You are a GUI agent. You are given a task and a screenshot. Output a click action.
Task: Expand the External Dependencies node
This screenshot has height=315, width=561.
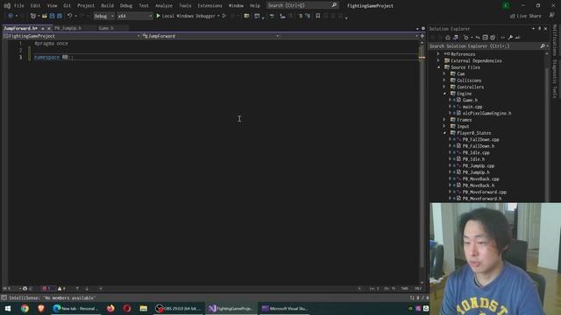[438, 60]
